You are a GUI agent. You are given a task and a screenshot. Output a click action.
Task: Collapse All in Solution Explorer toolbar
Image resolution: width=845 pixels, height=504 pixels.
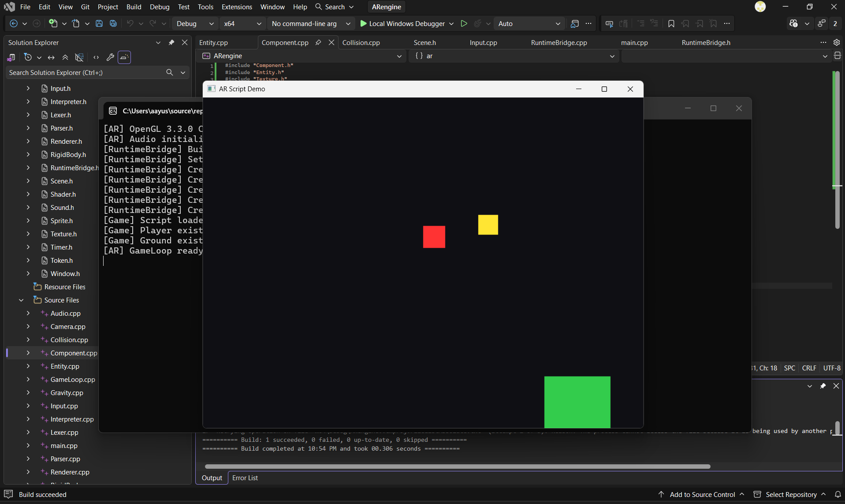(x=65, y=57)
